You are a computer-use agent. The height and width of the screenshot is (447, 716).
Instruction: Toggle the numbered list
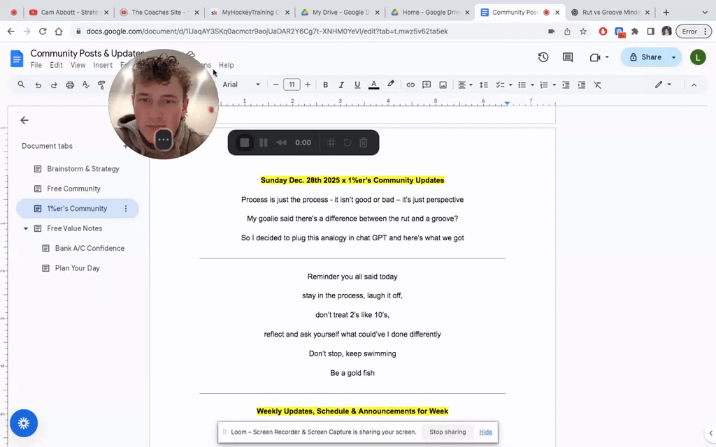click(544, 85)
